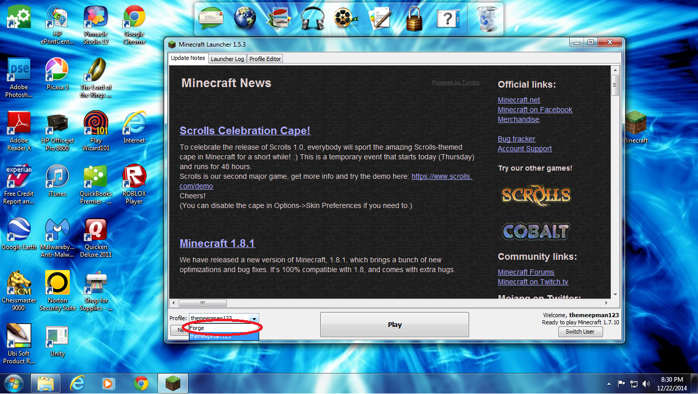The width and height of the screenshot is (698, 394).
Task: Click the Minecraft Forums link
Action: (x=526, y=272)
